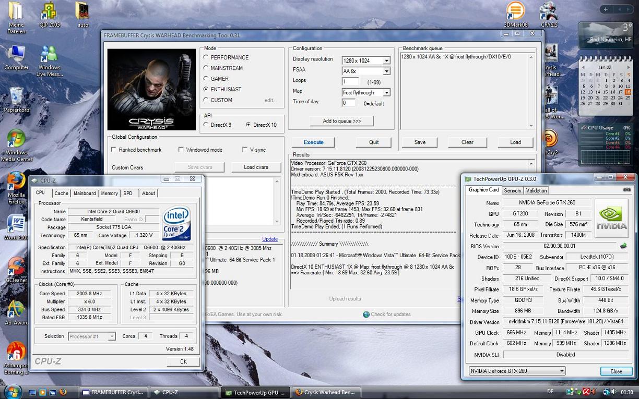Click the Loops input field
Screen dimensions: 639x399
(x=351, y=82)
